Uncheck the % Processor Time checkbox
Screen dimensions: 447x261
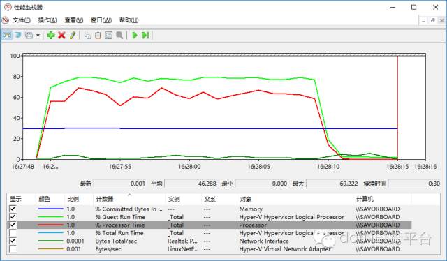coord(13,225)
